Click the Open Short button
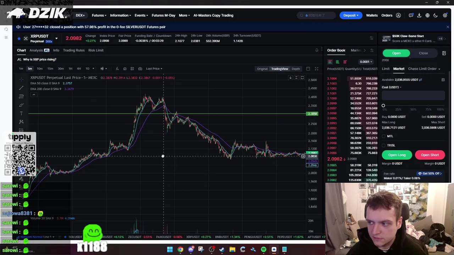The image size is (454, 255). click(430, 155)
